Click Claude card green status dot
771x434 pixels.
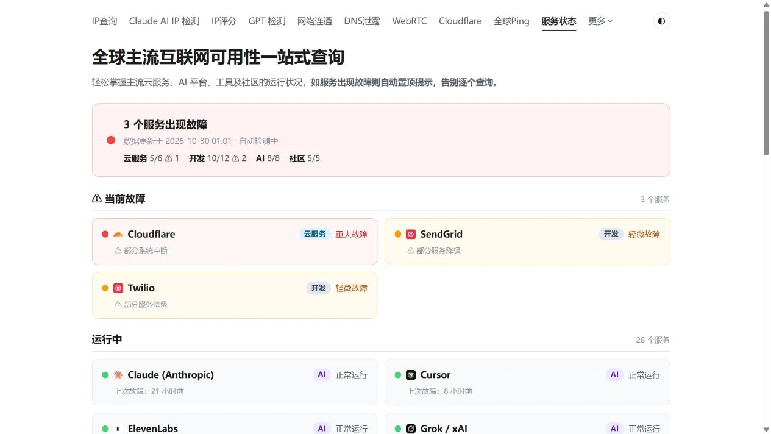[105, 375]
